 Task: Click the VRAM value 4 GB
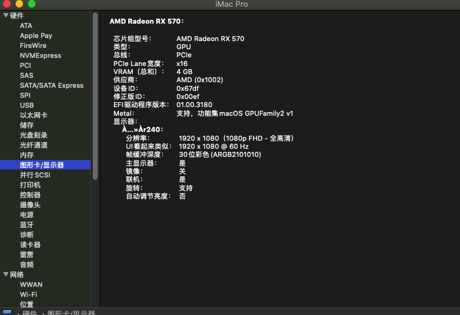pos(184,72)
